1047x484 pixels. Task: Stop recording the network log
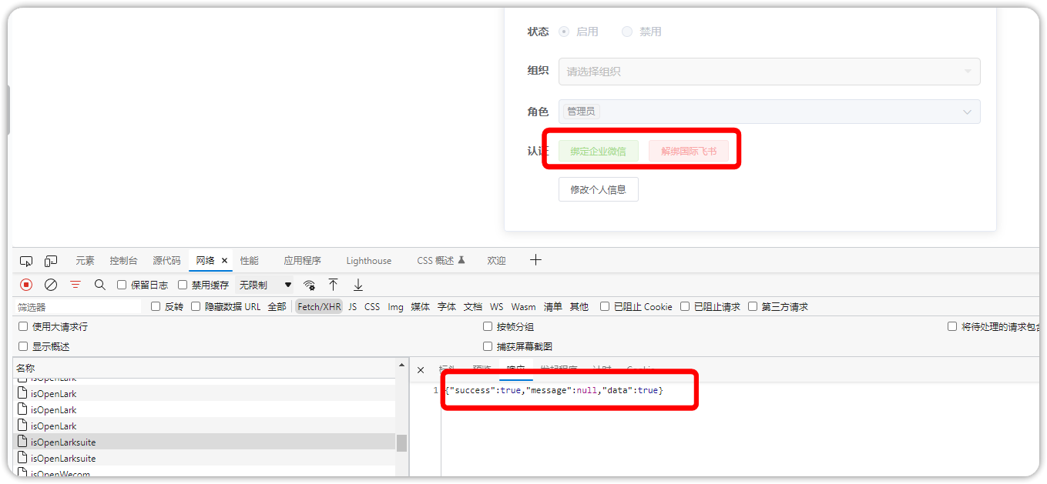26,285
